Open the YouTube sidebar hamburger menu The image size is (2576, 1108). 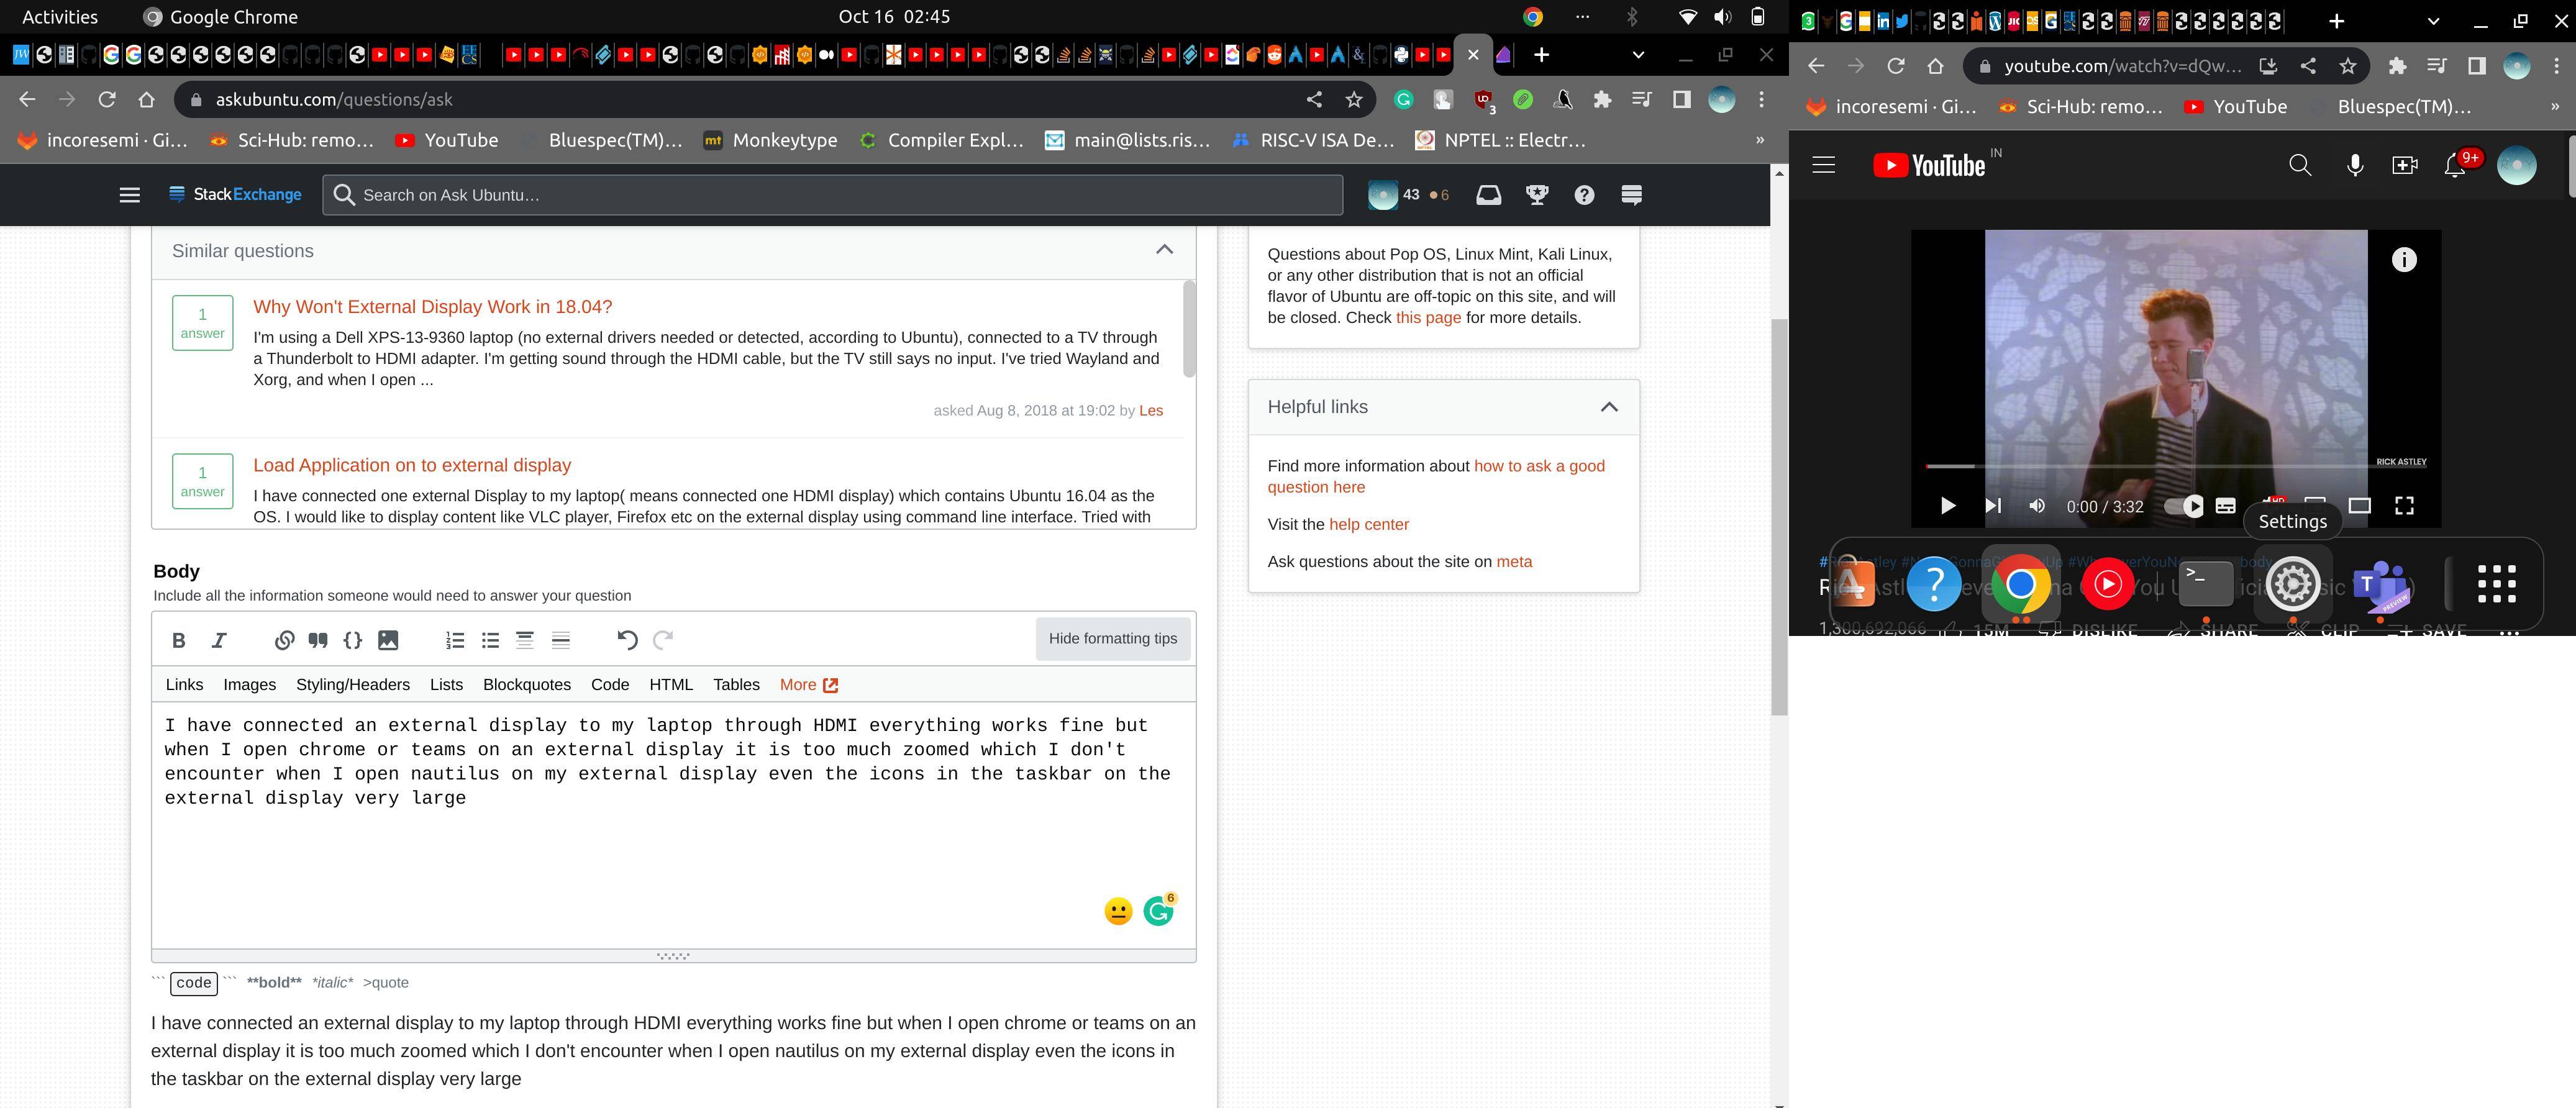pyautogui.click(x=1823, y=164)
